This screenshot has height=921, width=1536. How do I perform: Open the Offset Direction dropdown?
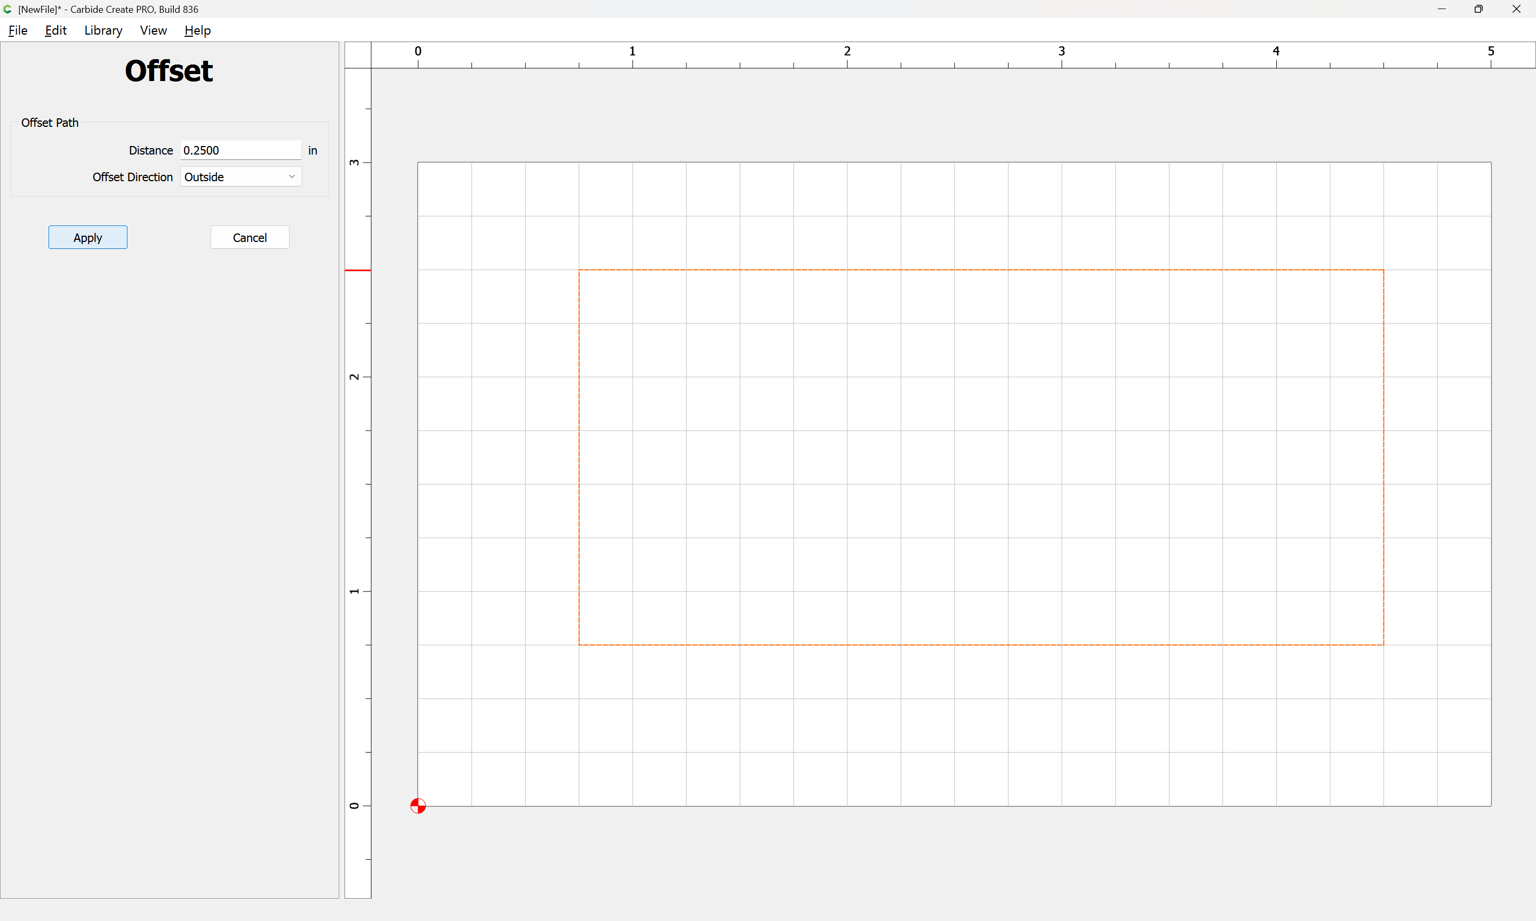[x=241, y=177]
